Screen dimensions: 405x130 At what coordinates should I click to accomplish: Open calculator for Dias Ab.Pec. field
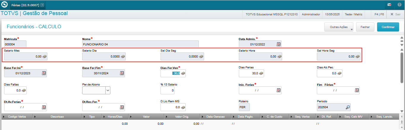pyautogui.click(x=339, y=73)
